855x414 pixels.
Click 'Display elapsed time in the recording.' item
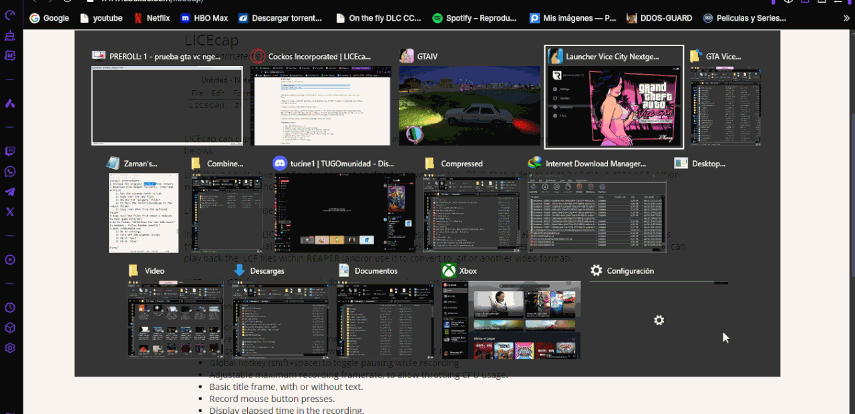coord(287,409)
